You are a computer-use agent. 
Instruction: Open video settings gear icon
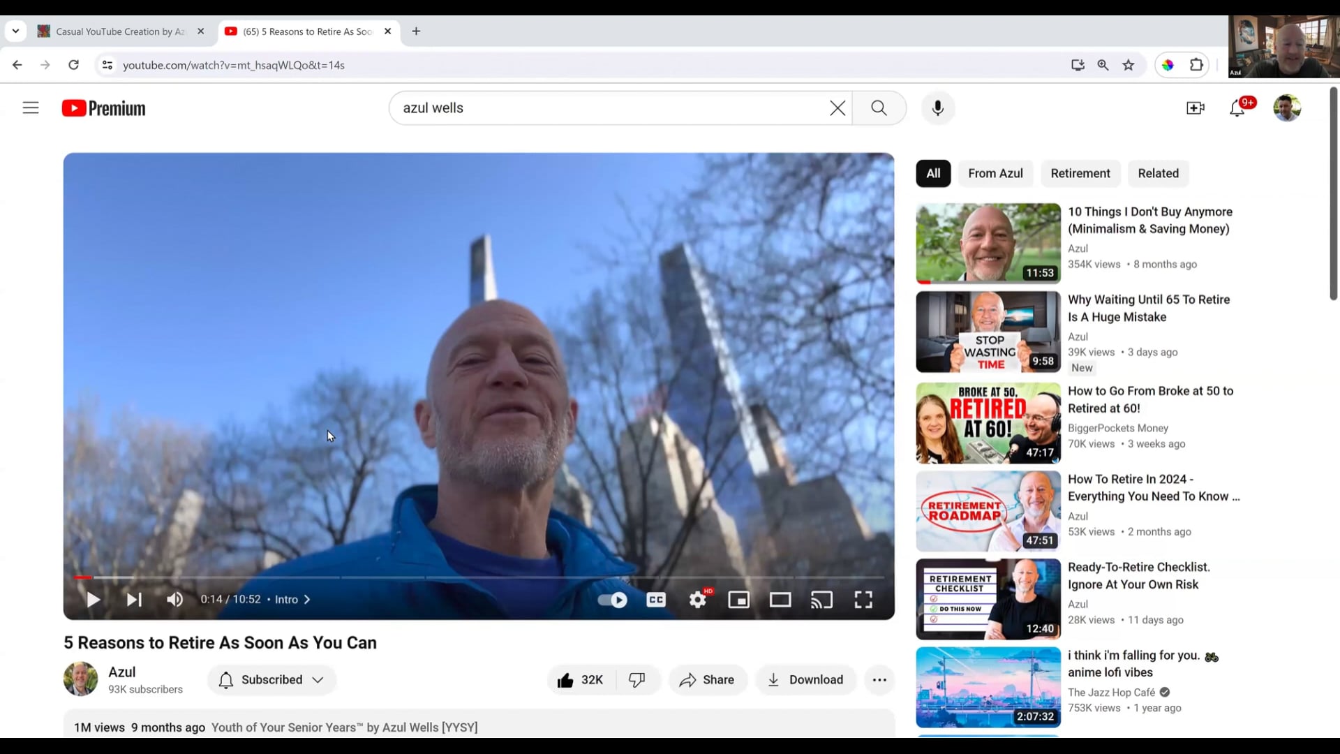[x=697, y=600]
